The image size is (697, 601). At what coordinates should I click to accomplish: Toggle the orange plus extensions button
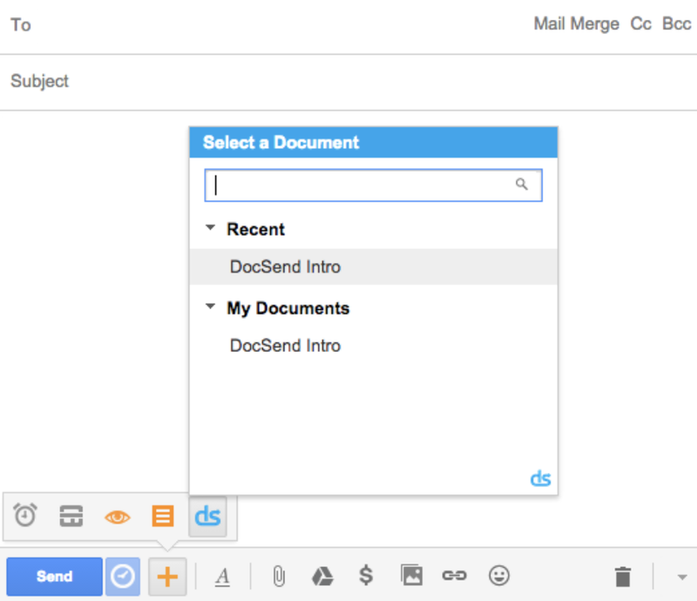(x=167, y=577)
